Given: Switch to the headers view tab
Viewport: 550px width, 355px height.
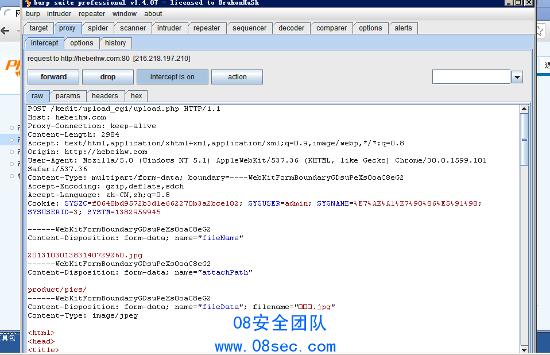Looking at the screenshot, I should [105, 96].
